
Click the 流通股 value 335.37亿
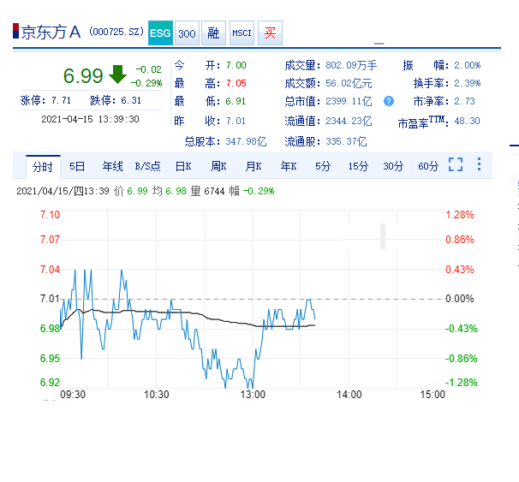pos(346,141)
